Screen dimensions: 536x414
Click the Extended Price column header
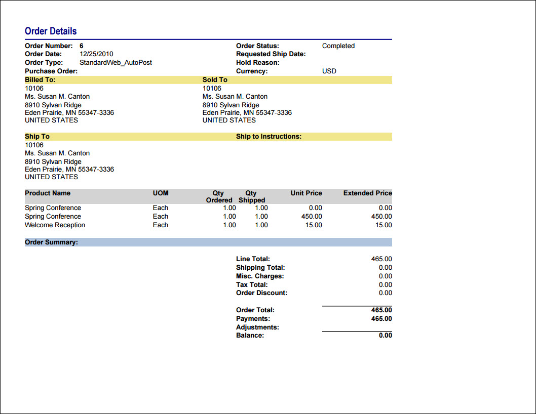367,193
